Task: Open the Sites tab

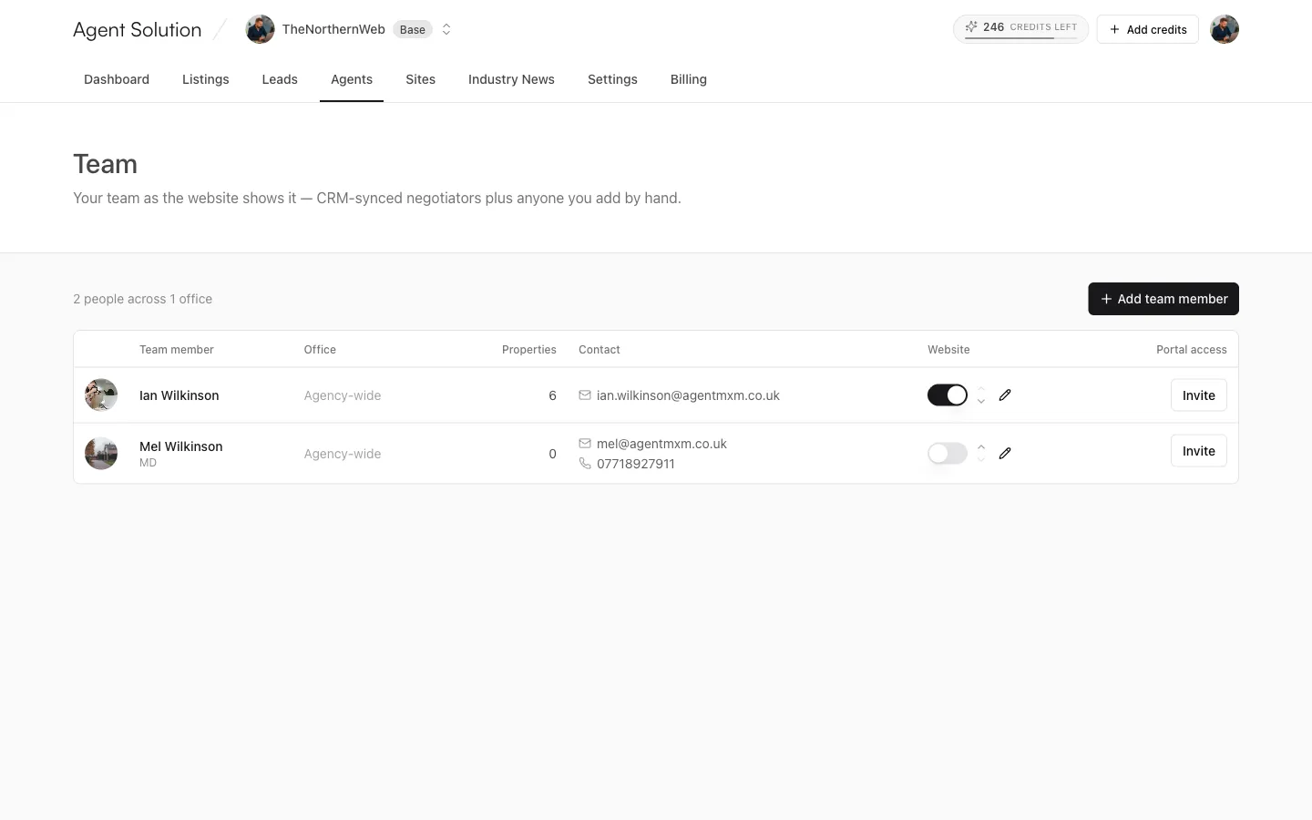Action: point(421,79)
